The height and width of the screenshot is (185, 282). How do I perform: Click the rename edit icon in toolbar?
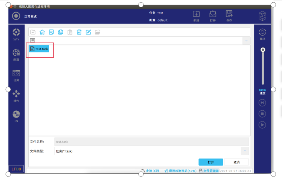tap(88, 32)
